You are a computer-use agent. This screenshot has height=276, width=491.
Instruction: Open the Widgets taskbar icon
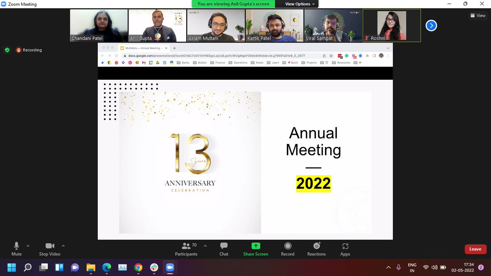coord(59,267)
